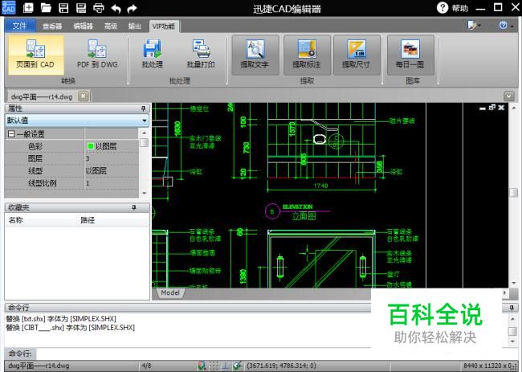This screenshot has height=372, width=522.
Task: Click the blue question mark help icon
Action: pyautogui.click(x=503, y=25)
